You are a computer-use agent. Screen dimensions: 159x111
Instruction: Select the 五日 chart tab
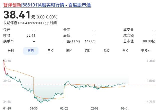(x=31, y=51)
